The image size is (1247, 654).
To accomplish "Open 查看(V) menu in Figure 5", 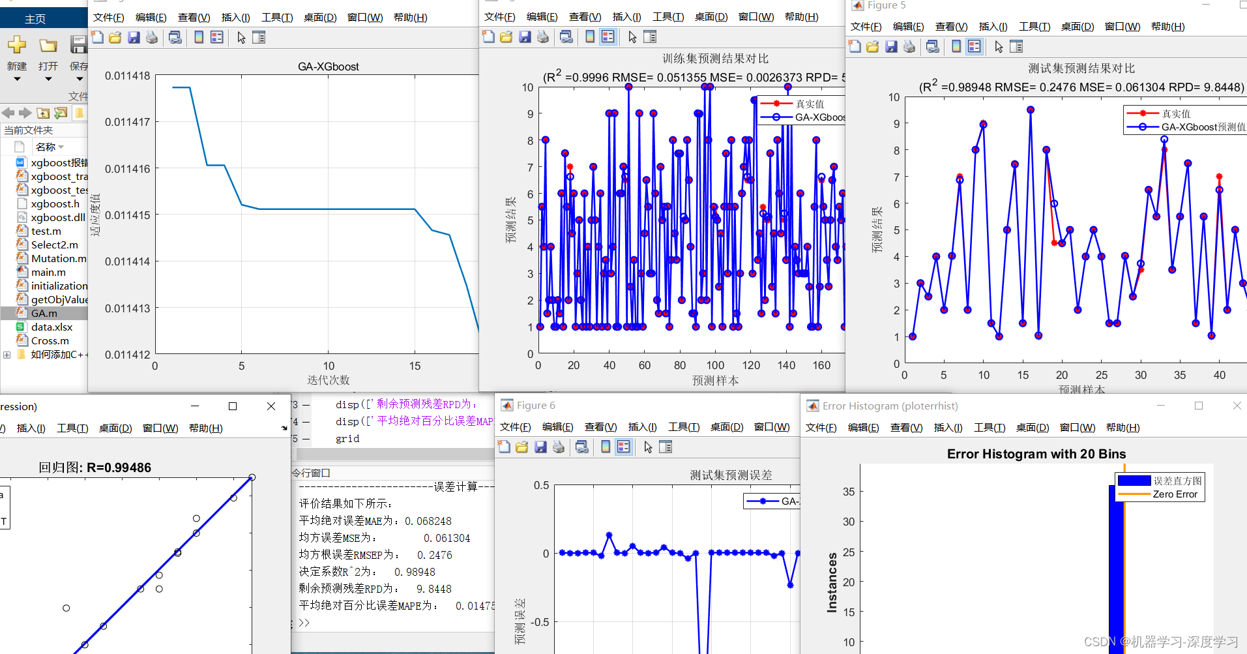I will (x=951, y=26).
